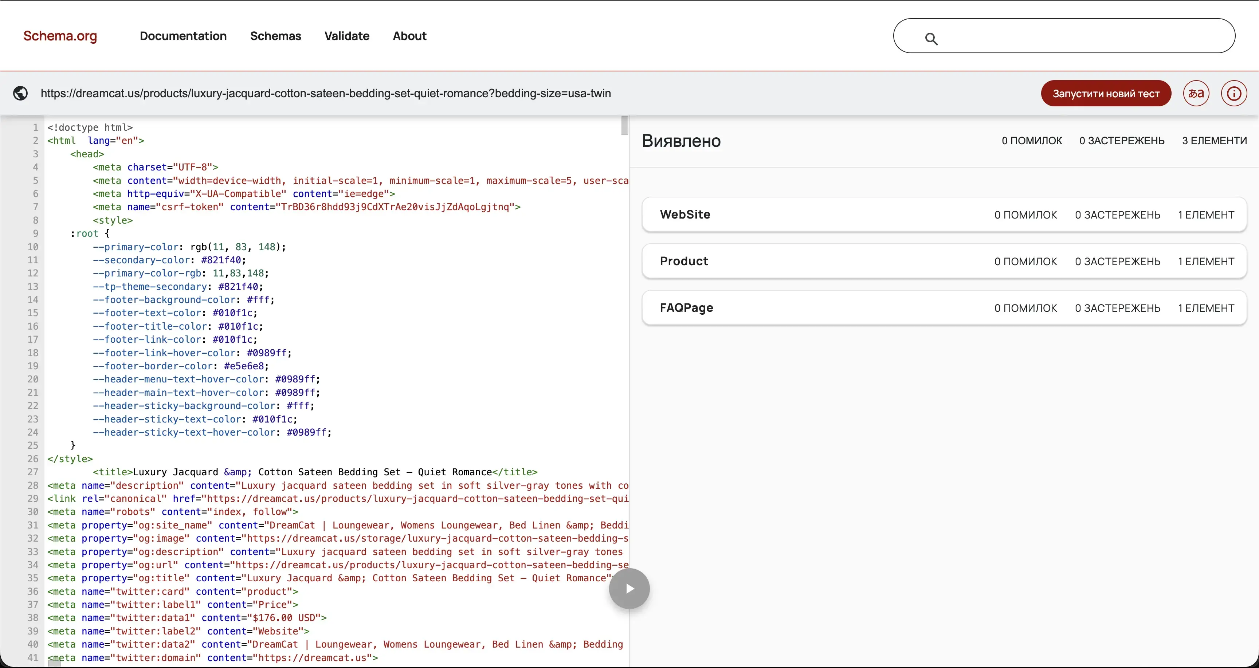Image resolution: width=1259 pixels, height=668 pixels.
Task: Click the --secondary-color #821f40 line
Action: click(169, 260)
